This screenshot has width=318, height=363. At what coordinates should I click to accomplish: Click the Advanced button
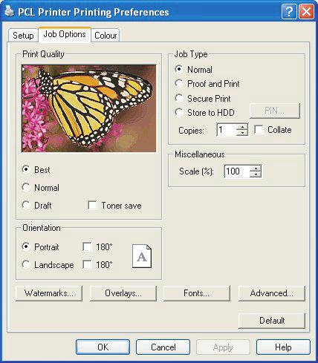coord(272,293)
